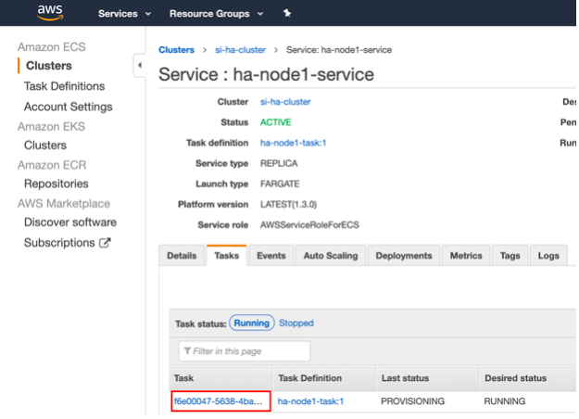The height and width of the screenshot is (419, 579).
Task: Select Clusters under Amazon ECS
Action: 49,66
